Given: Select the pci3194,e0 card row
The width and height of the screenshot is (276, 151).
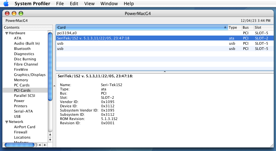Looking at the screenshot, I should [165, 33].
